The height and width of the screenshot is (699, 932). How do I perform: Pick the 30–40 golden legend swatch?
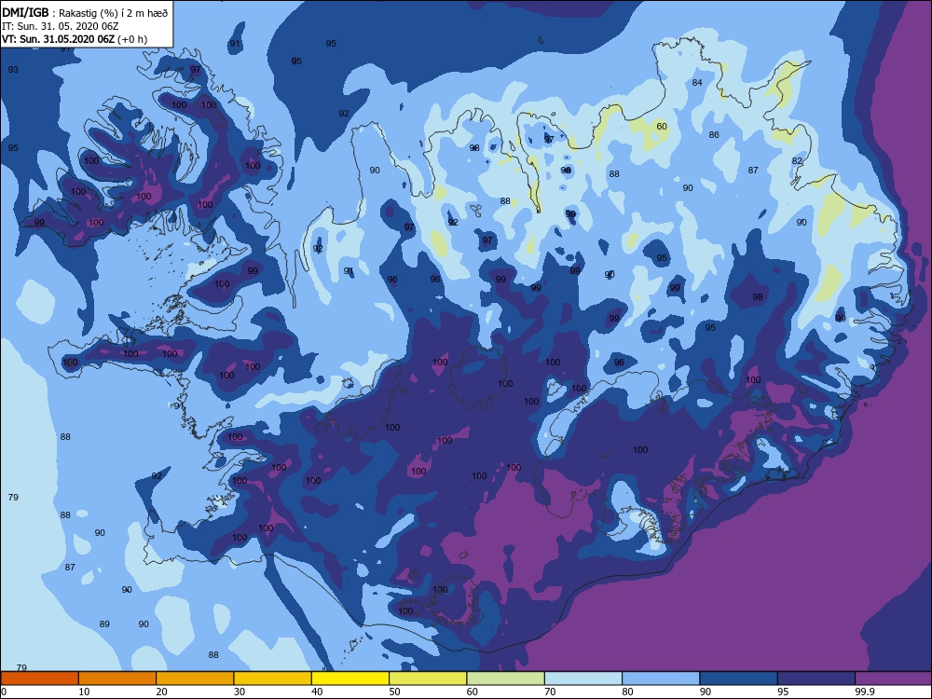tap(273, 678)
